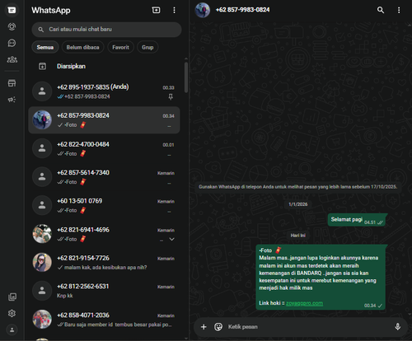The width and height of the screenshot is (412, 341).
Task: Start a new chat with plus icon
Action: (156, 10)
